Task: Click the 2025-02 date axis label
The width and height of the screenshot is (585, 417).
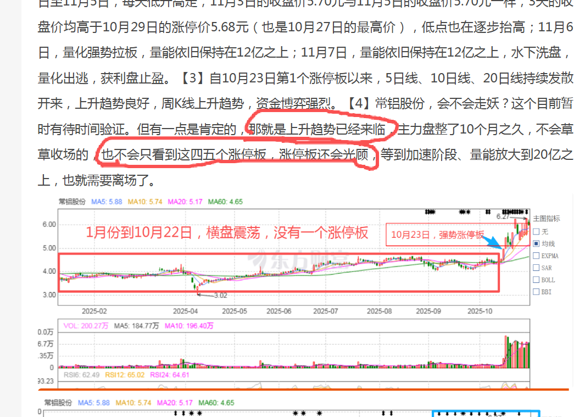Action: click(x=94, y=311)
